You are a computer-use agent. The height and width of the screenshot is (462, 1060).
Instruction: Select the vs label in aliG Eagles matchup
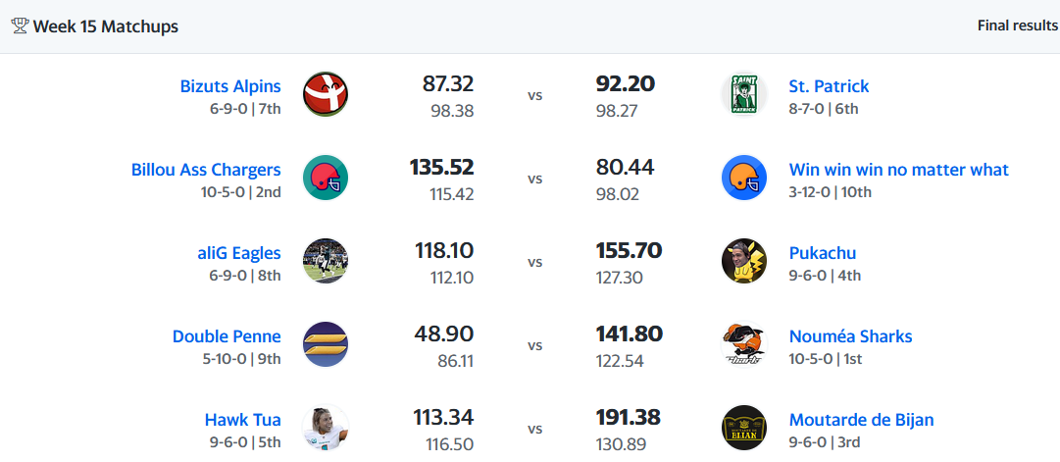coord(534,262)
